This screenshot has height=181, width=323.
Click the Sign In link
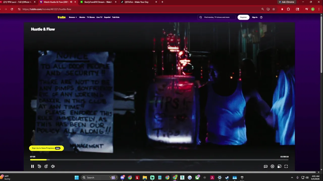click(x=255, y=17)
